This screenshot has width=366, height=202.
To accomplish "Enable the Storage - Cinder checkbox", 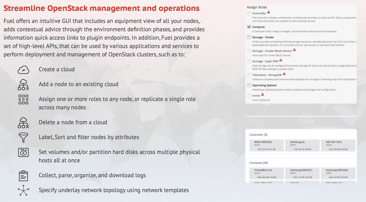I will click(249, 37).
